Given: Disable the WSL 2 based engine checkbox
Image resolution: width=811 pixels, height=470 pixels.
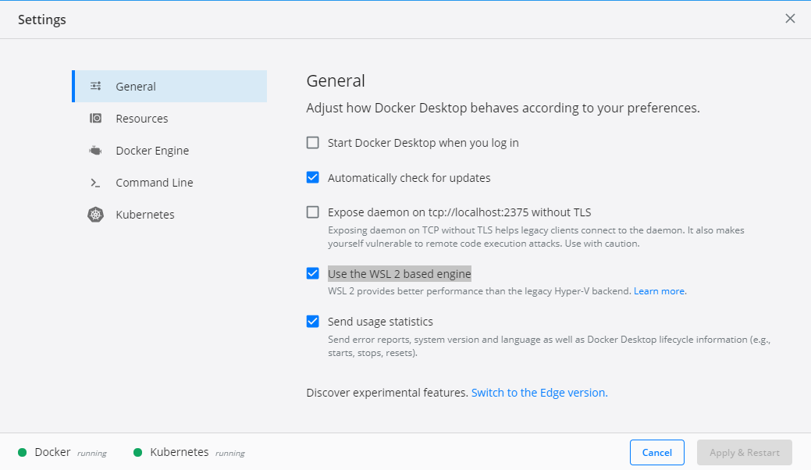Looking at the screenshot, I should tap(313, 273).
